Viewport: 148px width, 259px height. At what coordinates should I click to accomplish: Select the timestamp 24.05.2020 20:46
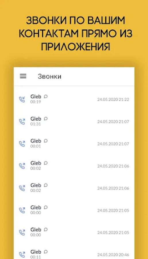113,255
